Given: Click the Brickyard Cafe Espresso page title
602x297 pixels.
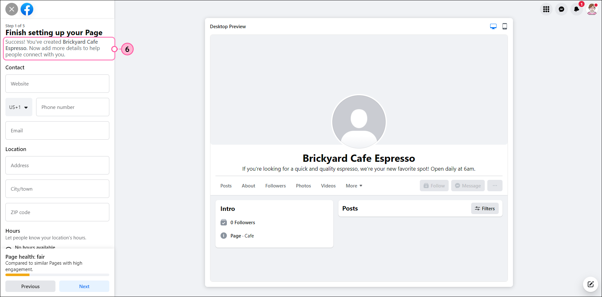Looking at the screenshot, I should point(359,158).
